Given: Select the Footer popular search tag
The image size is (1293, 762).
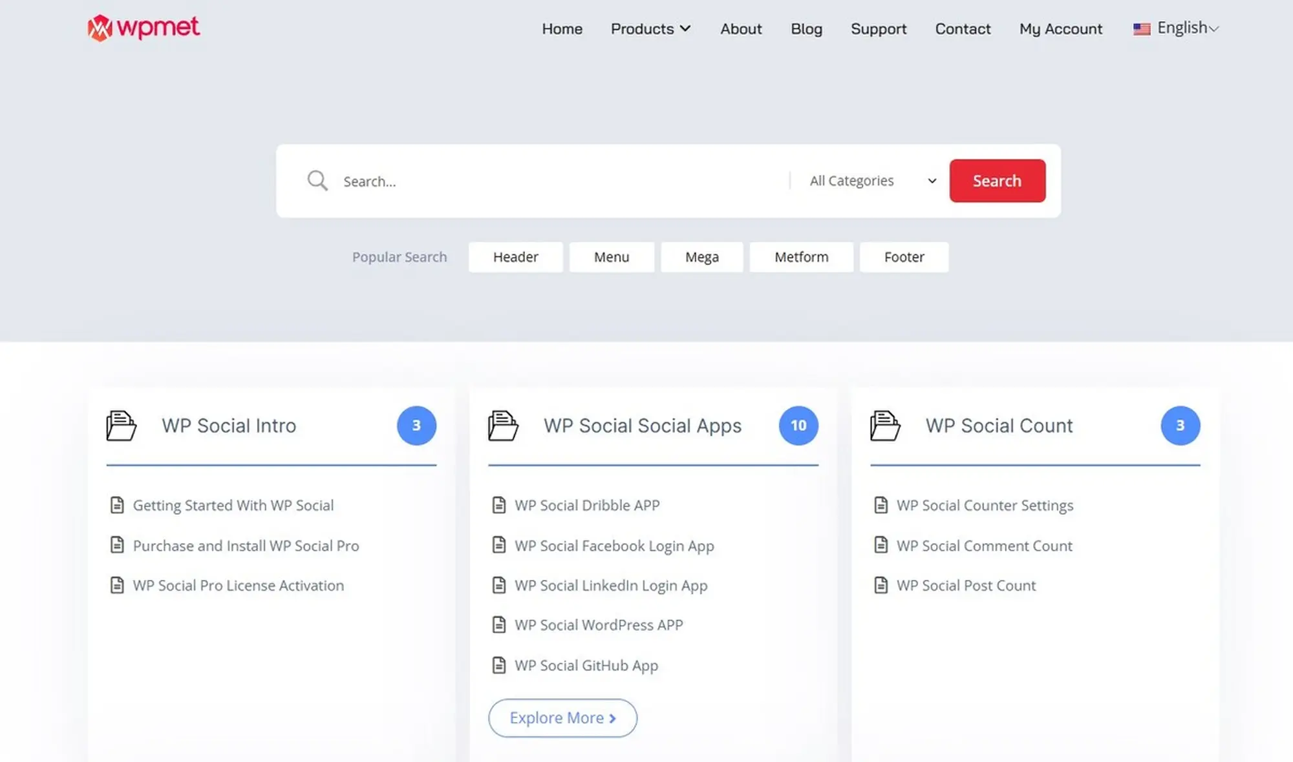Looking at the screenshot, I should (x=904, y=257).
